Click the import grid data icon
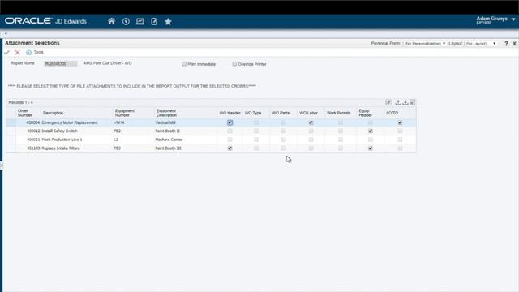This screenshot has width=519, height=292. pyautogui.click(x=405, y=102)
